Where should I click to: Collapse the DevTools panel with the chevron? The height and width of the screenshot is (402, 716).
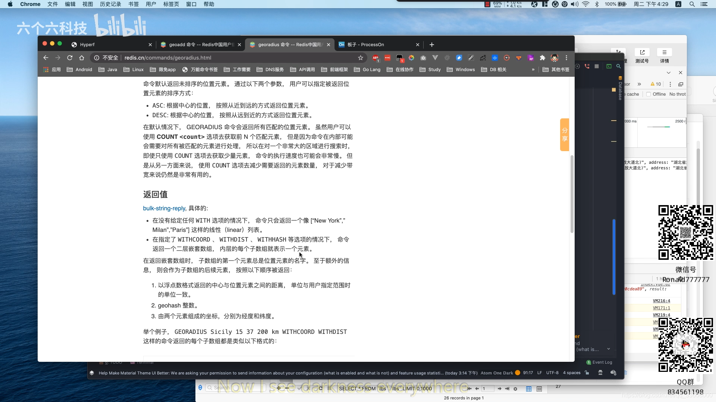click(669, 73)
